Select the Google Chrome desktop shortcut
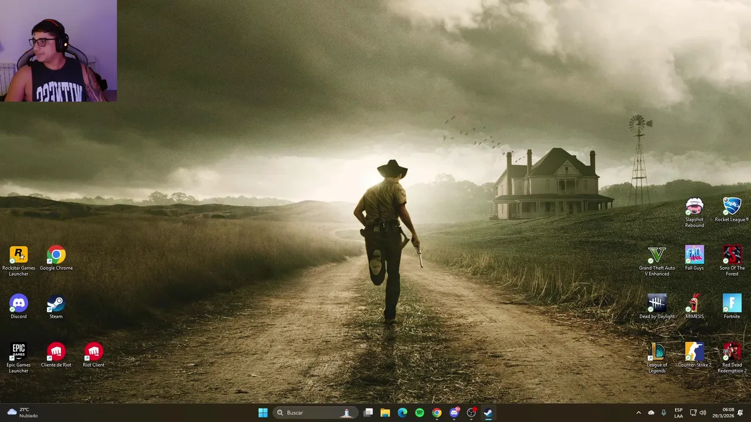The image size is (751, 422). (56, 258)
